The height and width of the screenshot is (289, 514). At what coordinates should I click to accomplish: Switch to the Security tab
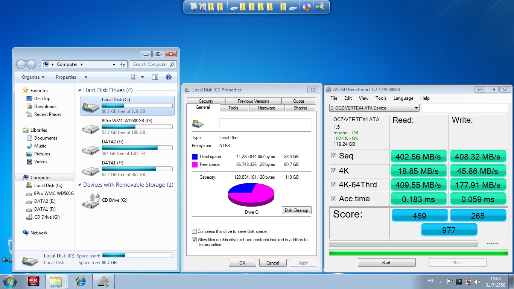206,101
